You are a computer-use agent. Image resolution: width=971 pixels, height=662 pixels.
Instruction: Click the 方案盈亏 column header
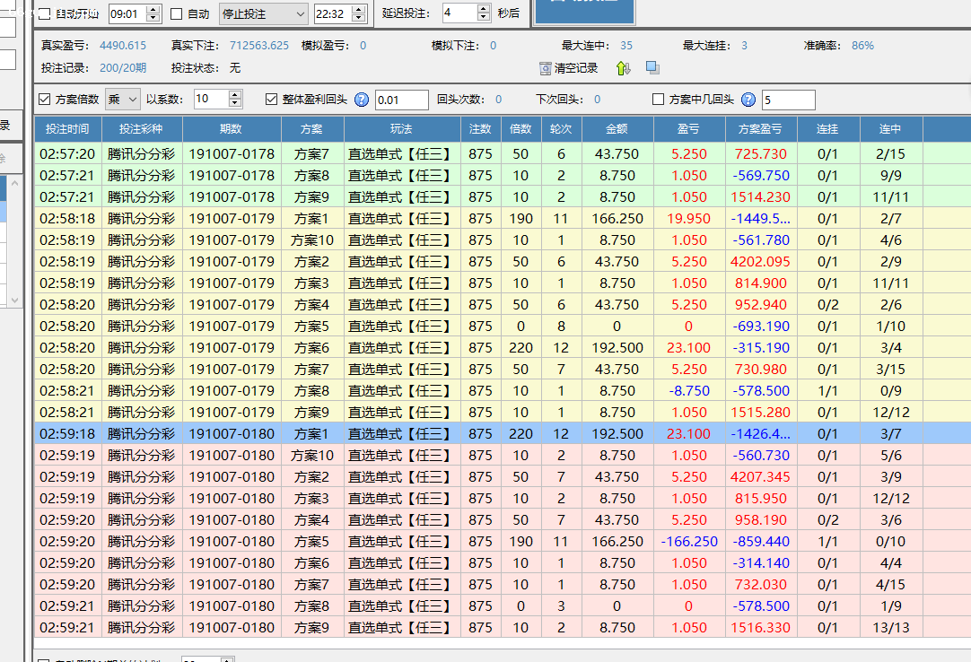pyautogui.click(x=761, y=129)
